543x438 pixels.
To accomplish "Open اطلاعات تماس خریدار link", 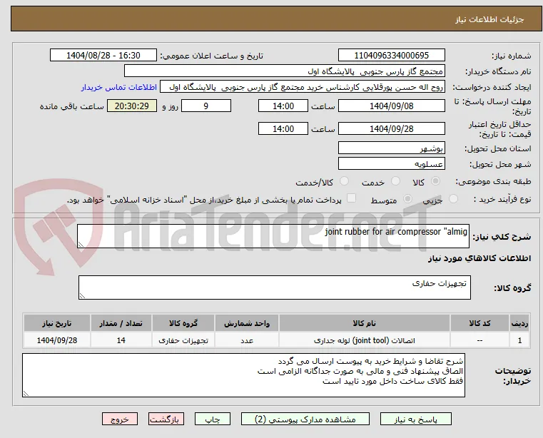I will coord(119,87).
